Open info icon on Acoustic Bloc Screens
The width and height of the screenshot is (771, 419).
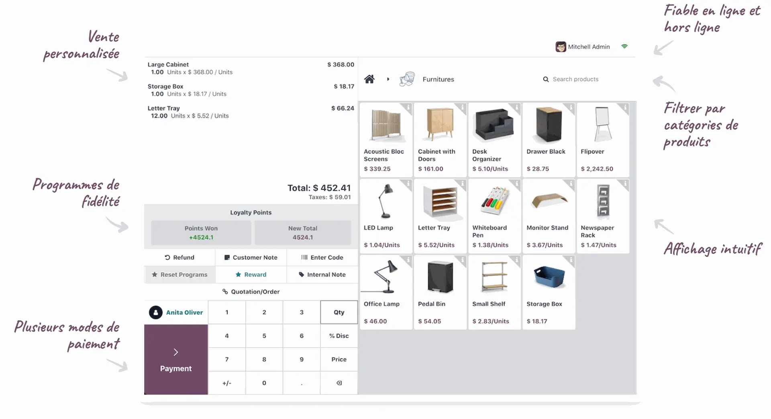[x=408, y=107]
